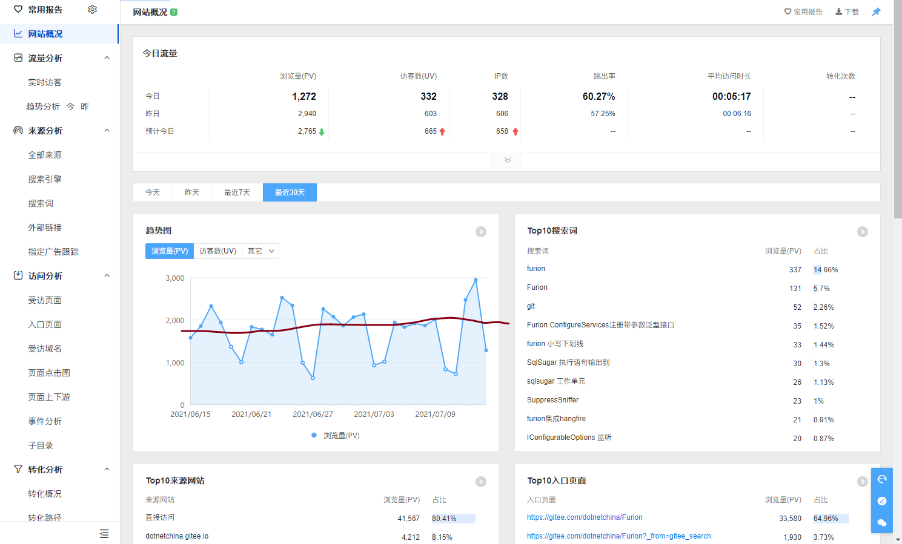902x544 pixels.
Task: Open 事件分析 in the sidebar
Action: coord(45,421)
